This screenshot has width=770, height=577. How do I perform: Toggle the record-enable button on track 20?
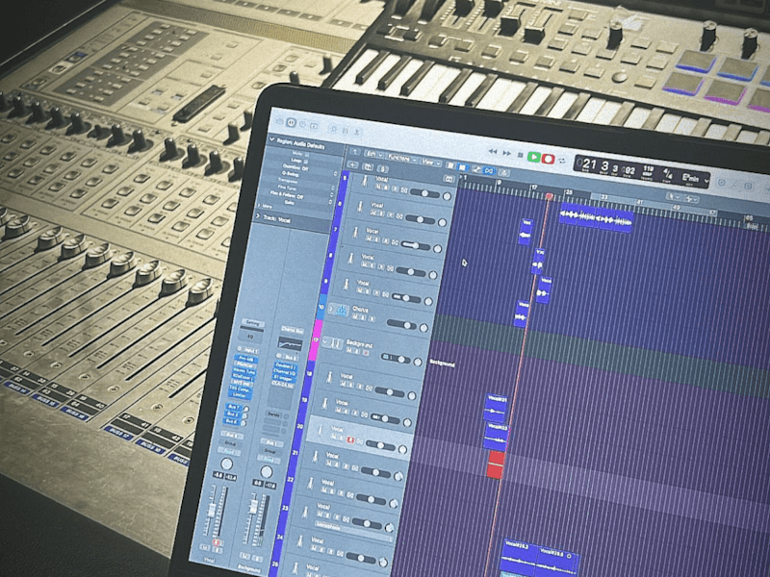click(350, 439)
